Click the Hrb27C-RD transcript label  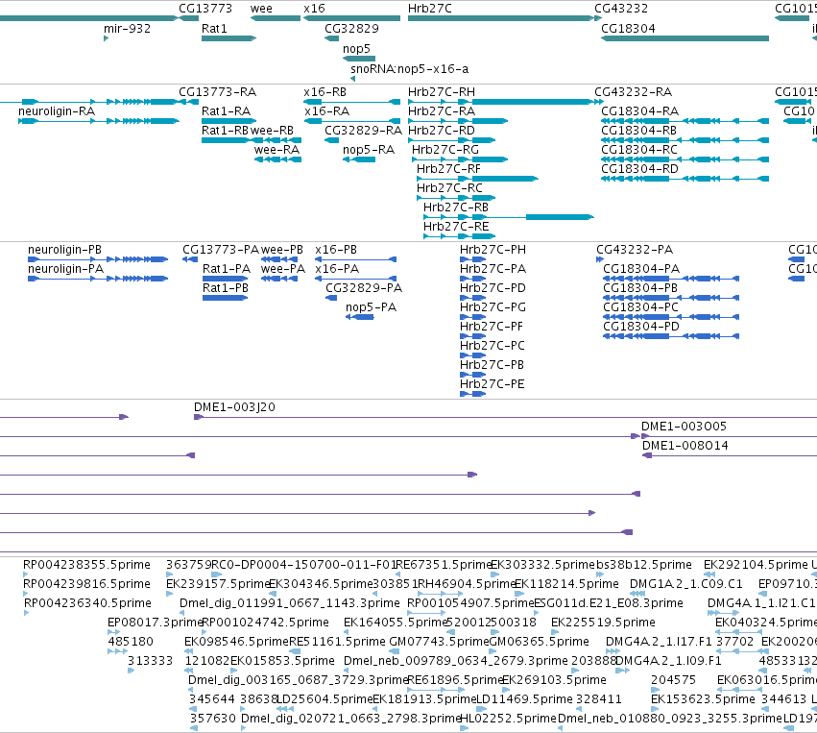coord(442,131)
